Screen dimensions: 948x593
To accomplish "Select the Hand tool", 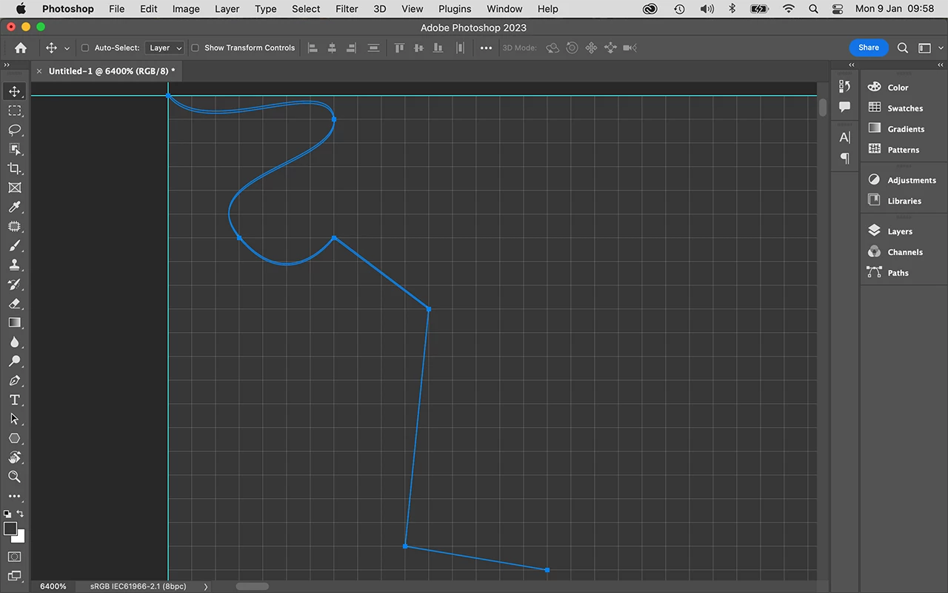I will point(14,457).
